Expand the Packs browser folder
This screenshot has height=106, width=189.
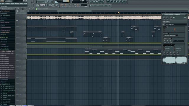[3, 25]
